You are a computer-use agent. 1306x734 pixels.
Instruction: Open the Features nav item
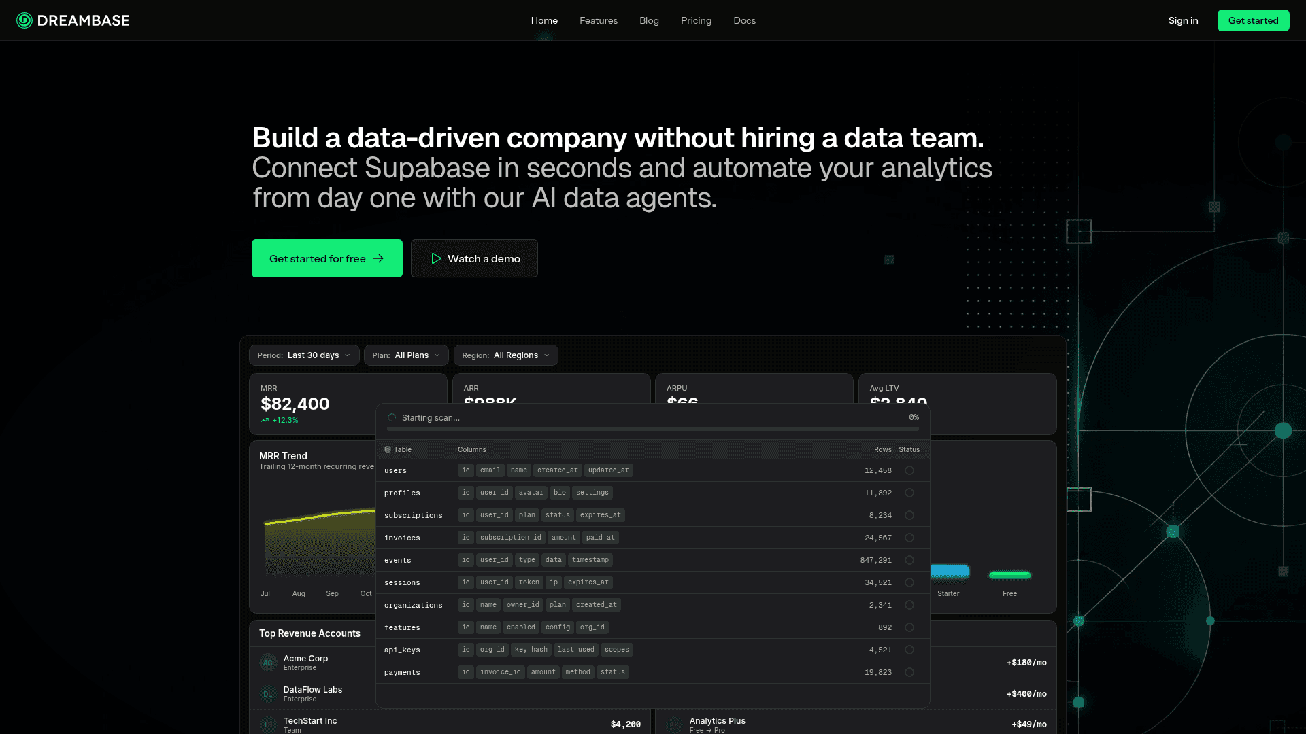(599, 20)
